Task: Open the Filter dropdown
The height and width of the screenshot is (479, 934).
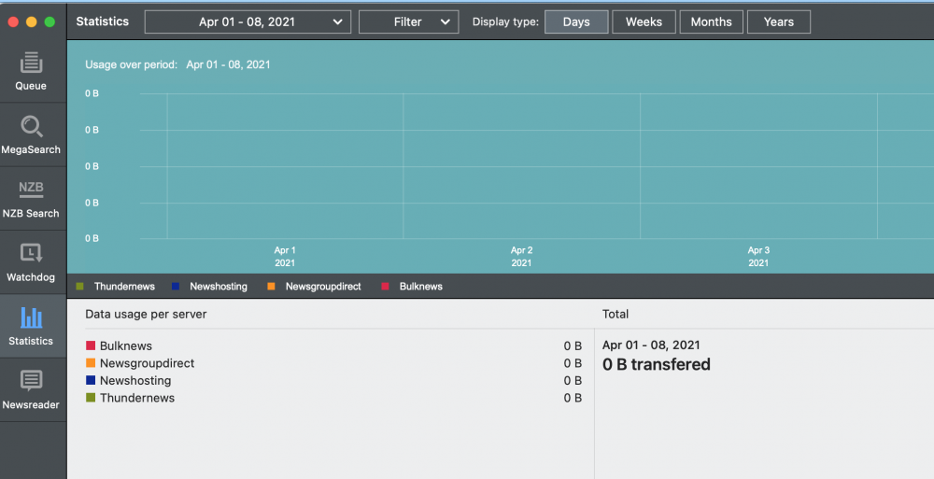Action: pos(408,21)
